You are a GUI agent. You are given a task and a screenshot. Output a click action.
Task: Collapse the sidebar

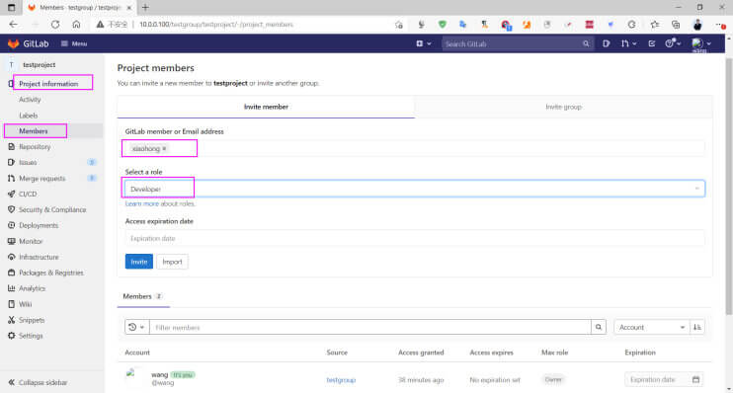coord(38,382)
